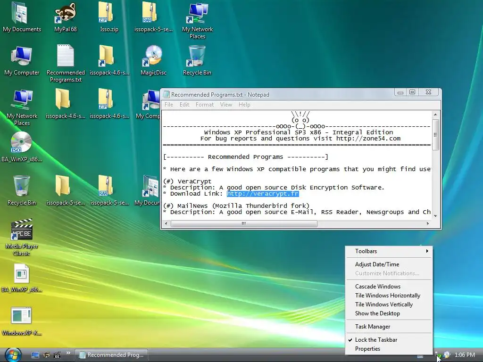Select Recycle Bin icon above Media Player Classic
Screen dimensions: 483x362
click(x=22, y=190)
